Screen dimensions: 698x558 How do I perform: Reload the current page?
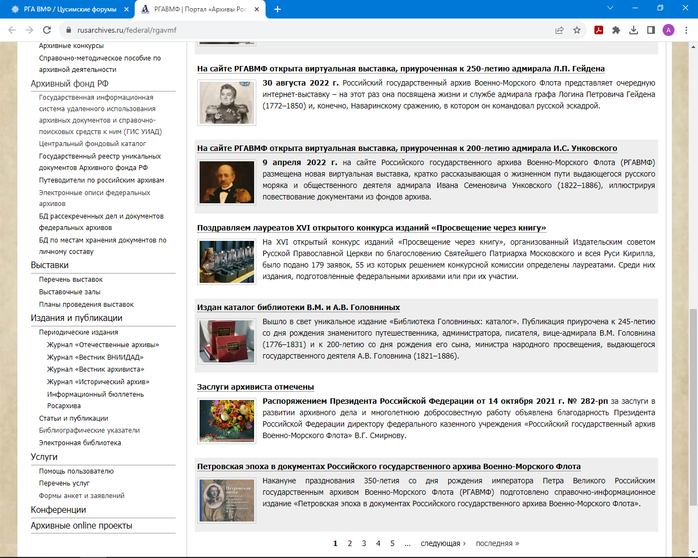tap(47, 30)
